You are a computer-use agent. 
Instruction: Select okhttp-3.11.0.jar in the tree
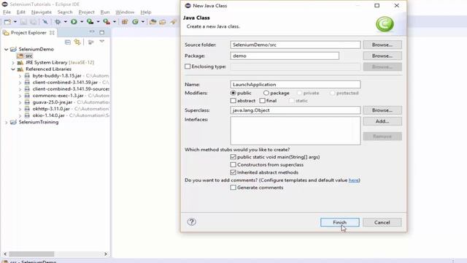[x=51, y=109]
